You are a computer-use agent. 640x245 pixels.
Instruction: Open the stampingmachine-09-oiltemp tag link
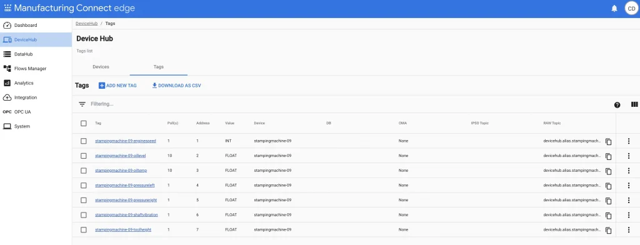121,170
